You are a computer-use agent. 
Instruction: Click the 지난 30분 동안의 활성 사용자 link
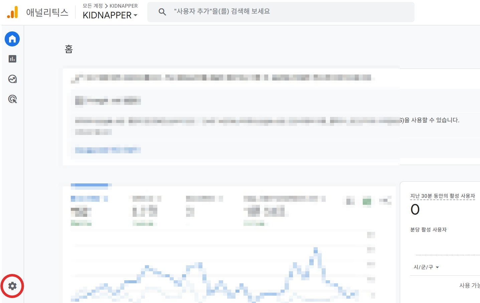click(x=443, y=196)
